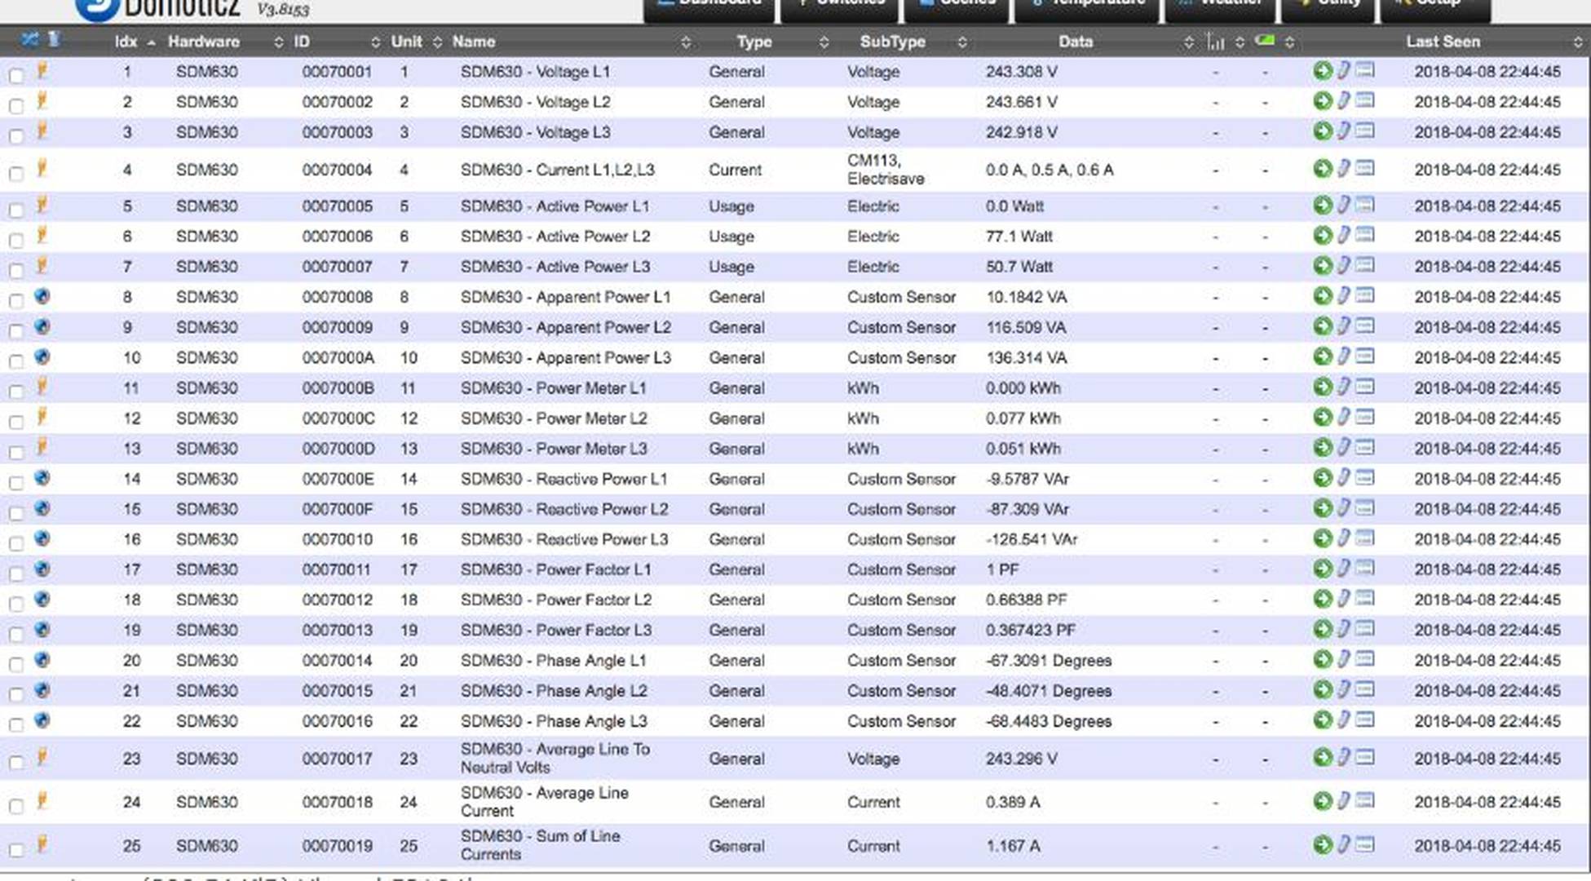This screenshot has width=1591, height=881.
Task: Click trash icon in table header
Action: (54, 38)
